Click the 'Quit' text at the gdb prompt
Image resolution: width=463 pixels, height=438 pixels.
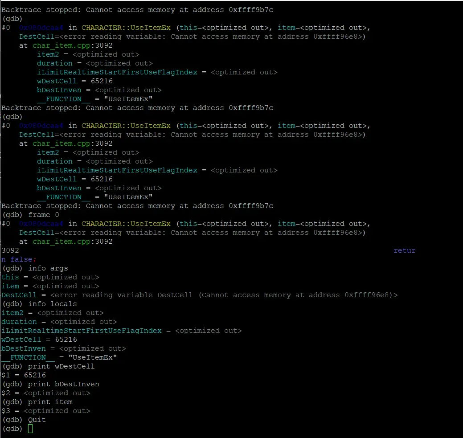37,420
